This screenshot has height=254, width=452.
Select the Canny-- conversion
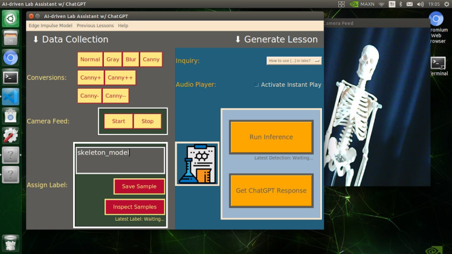click(x=115, y=96)
